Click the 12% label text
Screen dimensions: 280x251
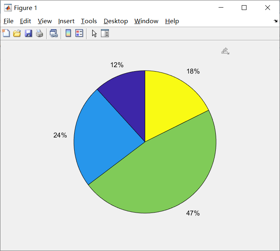click(x=117, y=65)
